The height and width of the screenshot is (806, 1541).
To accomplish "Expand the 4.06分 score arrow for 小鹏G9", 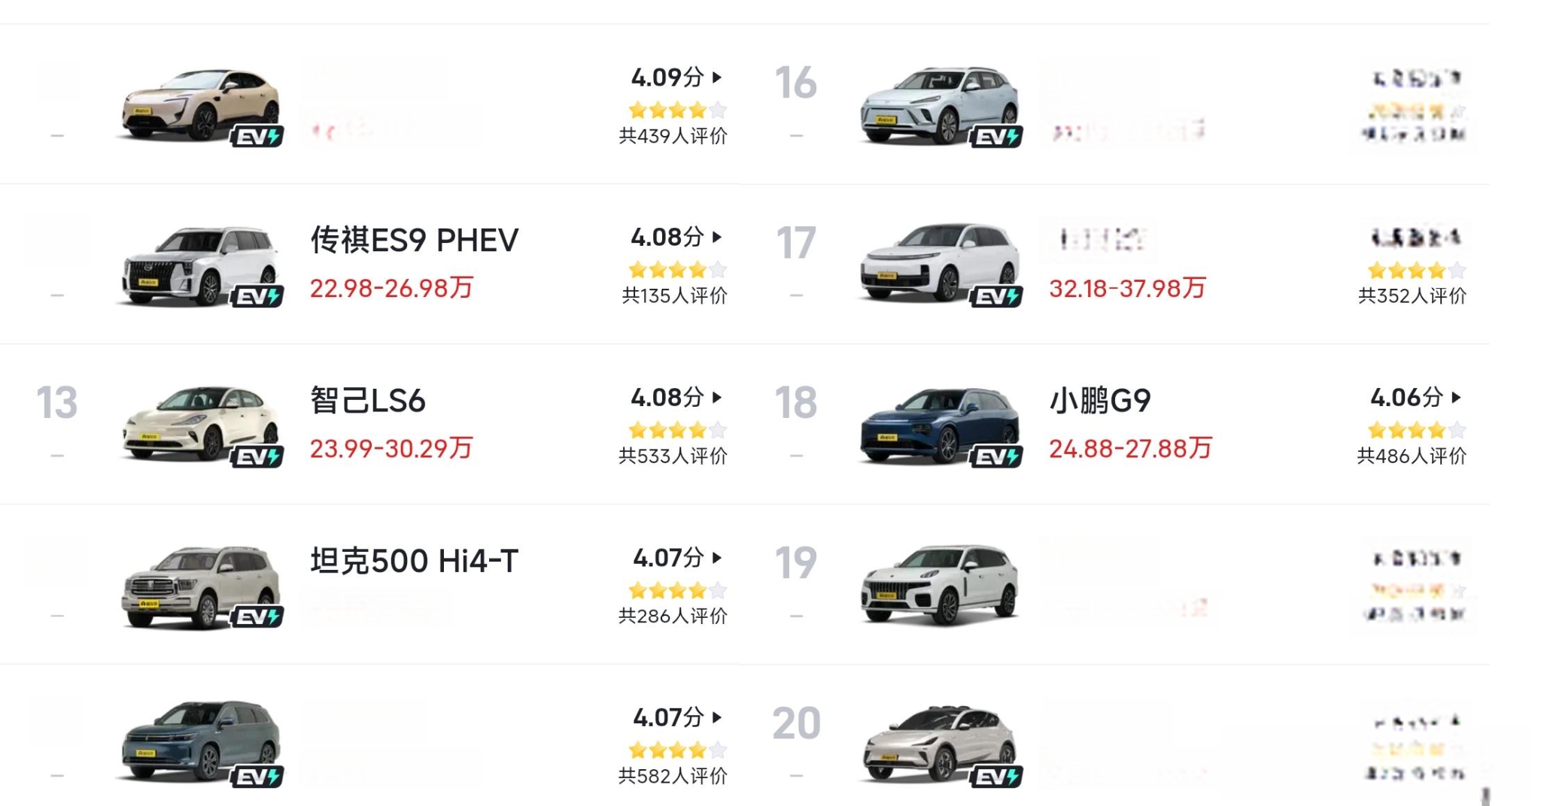I will (x=1457, y=397).
